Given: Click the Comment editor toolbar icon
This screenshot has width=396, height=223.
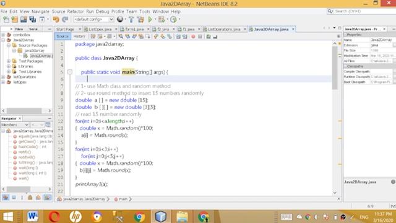Looking at the screenshot, I should pyautogui.click(x=209, y=37).
